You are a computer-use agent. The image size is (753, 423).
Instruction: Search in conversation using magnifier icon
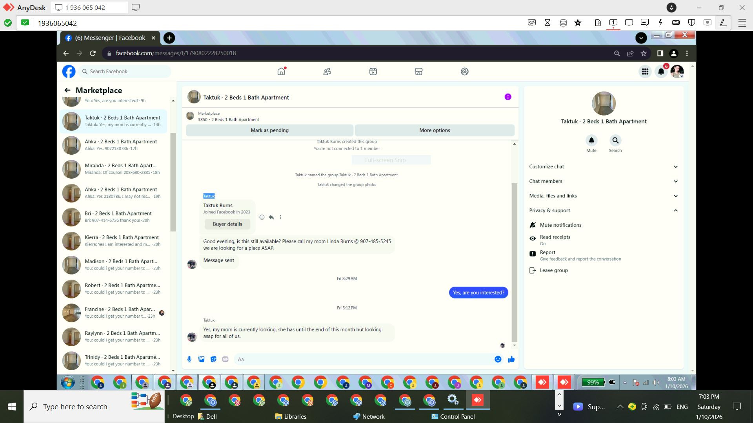615,140
